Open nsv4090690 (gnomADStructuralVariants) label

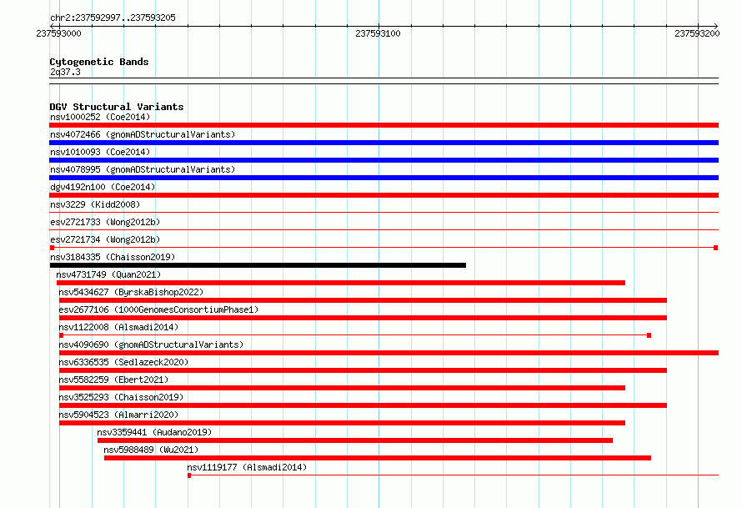(151, 345)
